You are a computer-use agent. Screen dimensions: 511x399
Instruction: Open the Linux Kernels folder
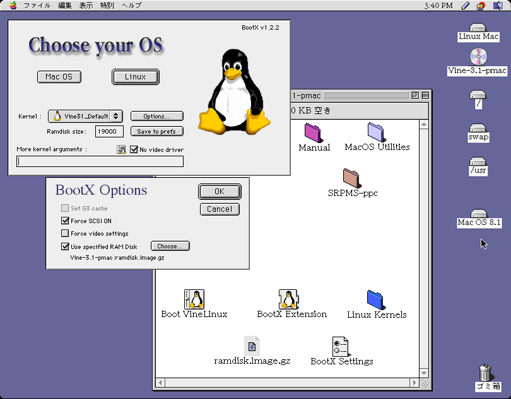point(376,299)
